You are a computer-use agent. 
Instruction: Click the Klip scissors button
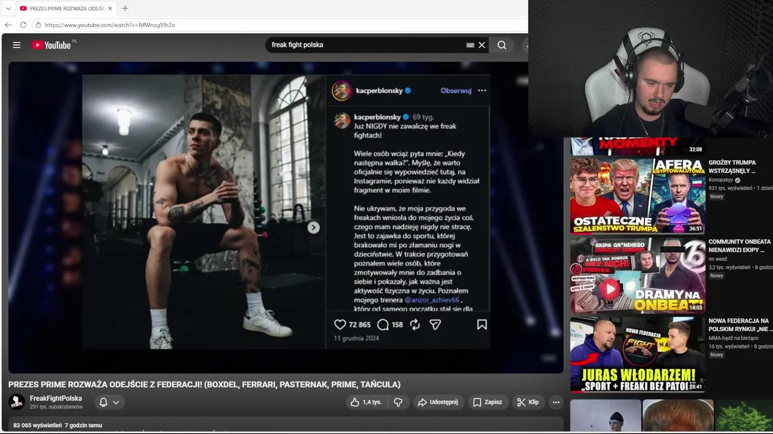coord(527,402)
